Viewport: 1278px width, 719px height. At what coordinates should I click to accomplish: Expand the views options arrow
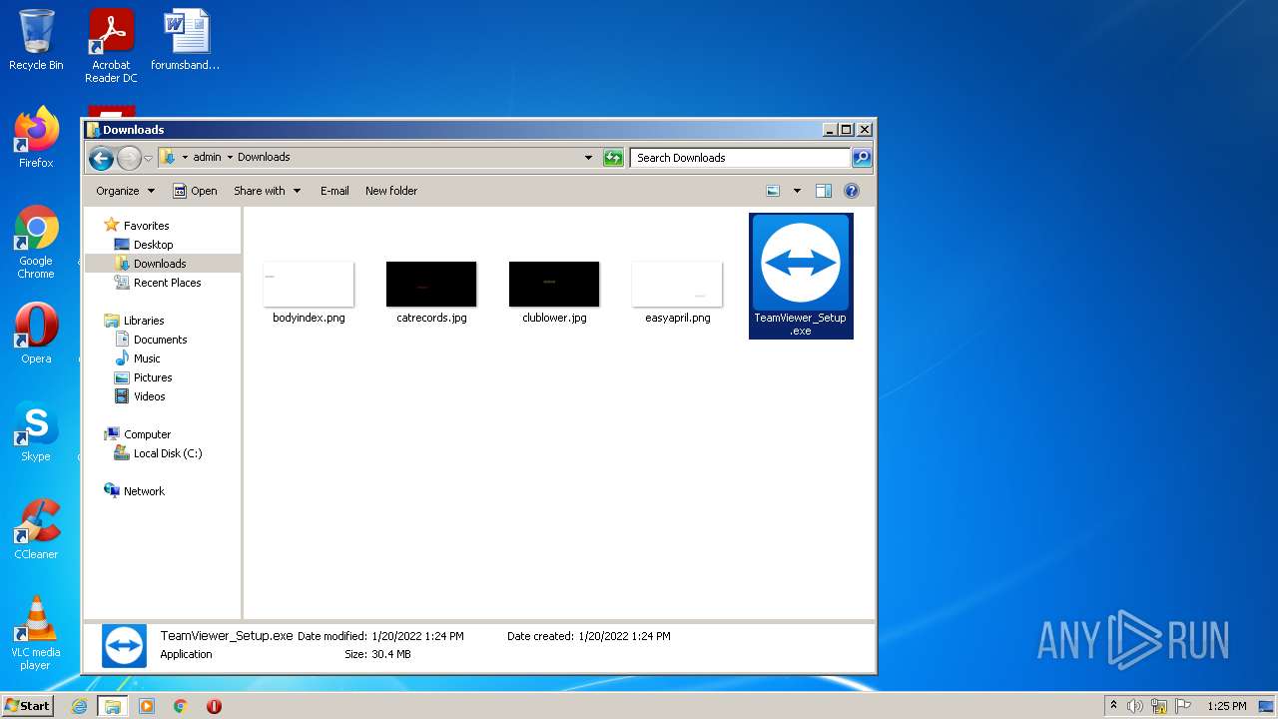coord(797,191)
